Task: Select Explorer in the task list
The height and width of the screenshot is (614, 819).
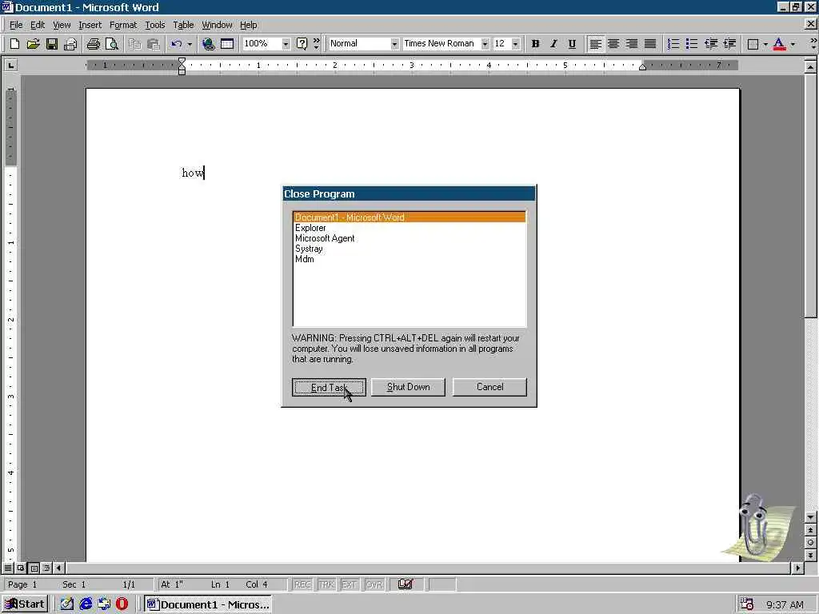Action: [409, 228]
